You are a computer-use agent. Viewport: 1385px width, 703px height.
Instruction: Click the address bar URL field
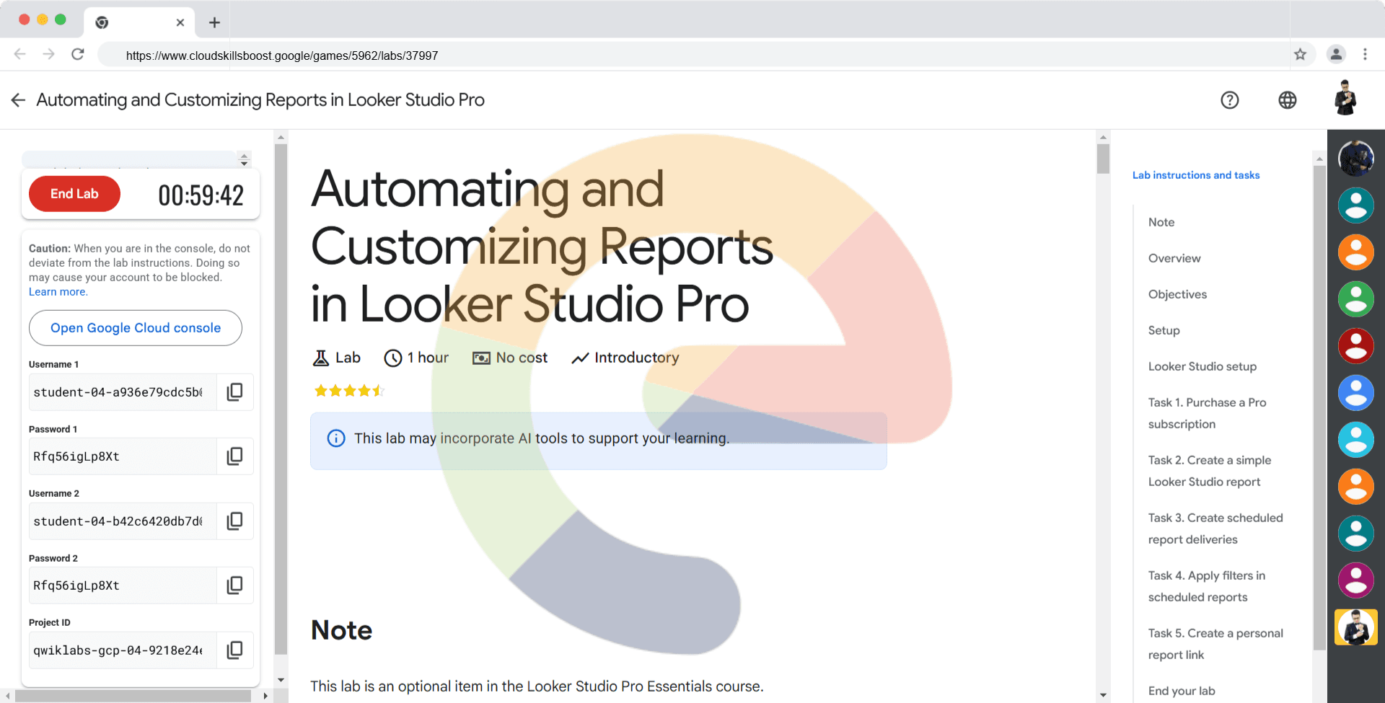click(649, 56)
